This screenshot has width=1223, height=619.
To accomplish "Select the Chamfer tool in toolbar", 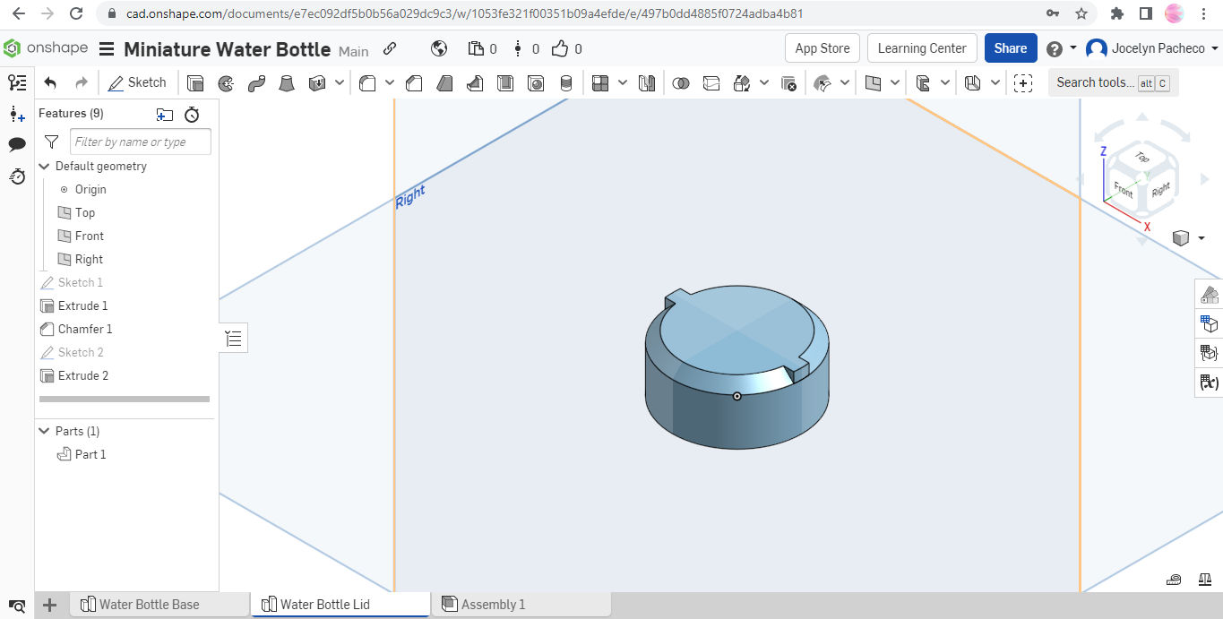I will pos(414,83).
